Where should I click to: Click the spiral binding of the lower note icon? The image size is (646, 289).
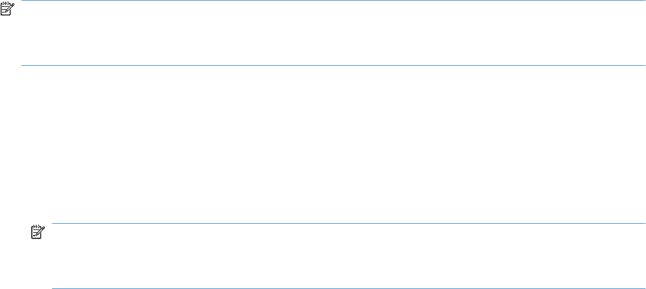pos(35,227)
